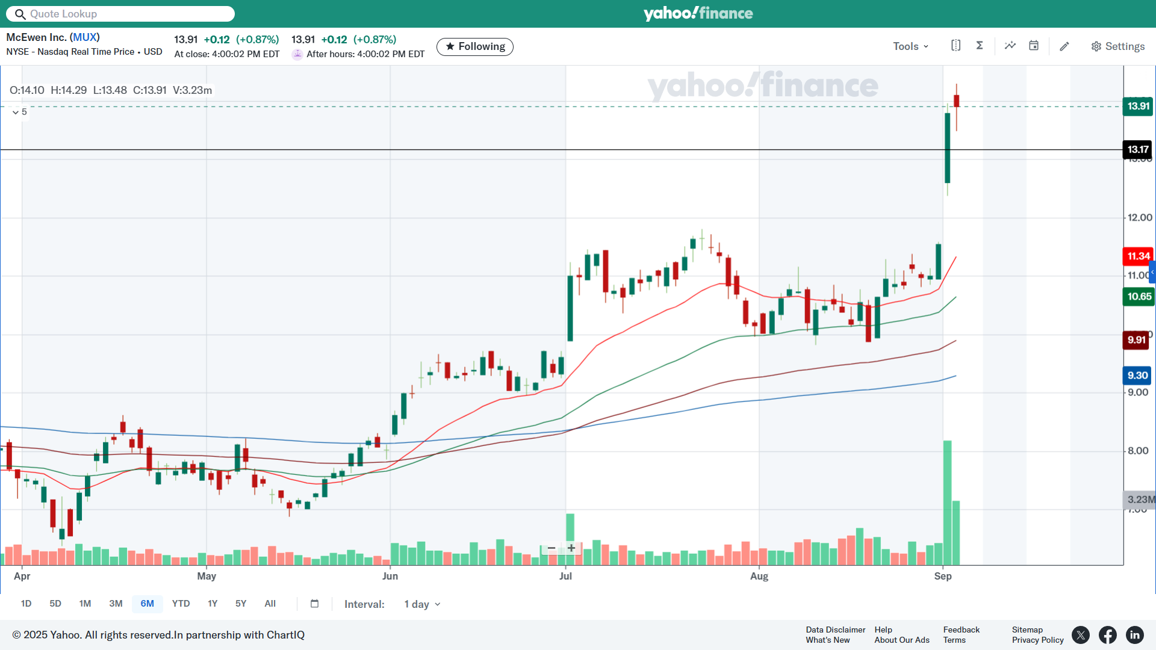Screen dimensions: 1156x650
Task: Click the date range calendar icon
Action: coord(314,604)
